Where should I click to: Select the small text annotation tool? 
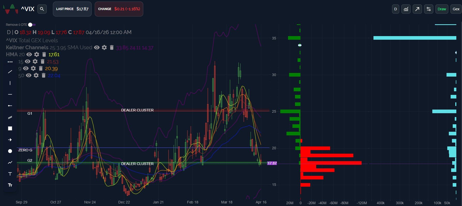(10, 185)
